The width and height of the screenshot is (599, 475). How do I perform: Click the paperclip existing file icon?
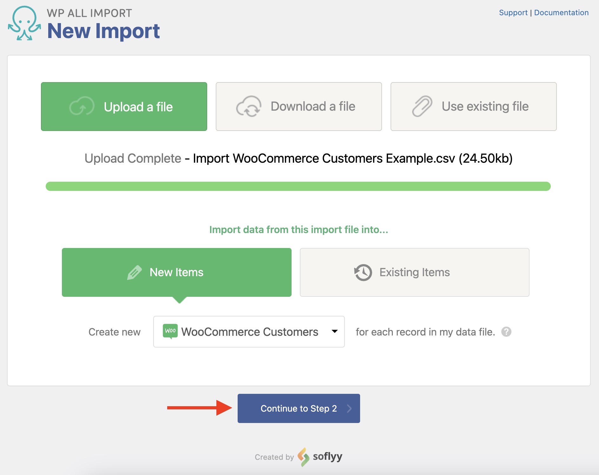pos(422,106)
